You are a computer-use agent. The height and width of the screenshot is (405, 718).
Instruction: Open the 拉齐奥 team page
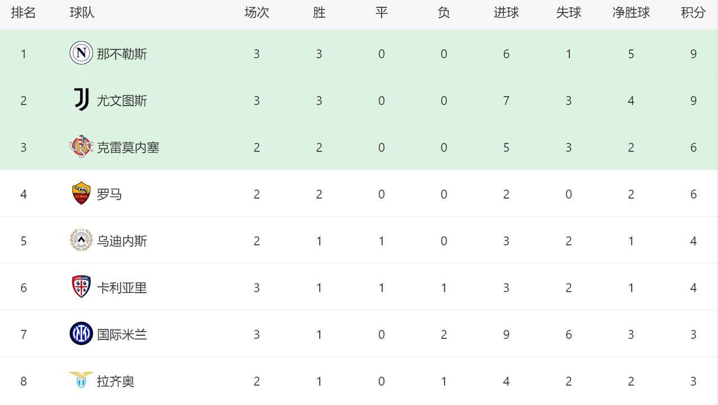point(116,381)
